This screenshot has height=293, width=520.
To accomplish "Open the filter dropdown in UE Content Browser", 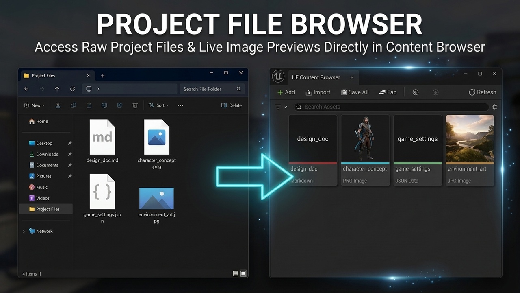I will click(x=281, y=107).
